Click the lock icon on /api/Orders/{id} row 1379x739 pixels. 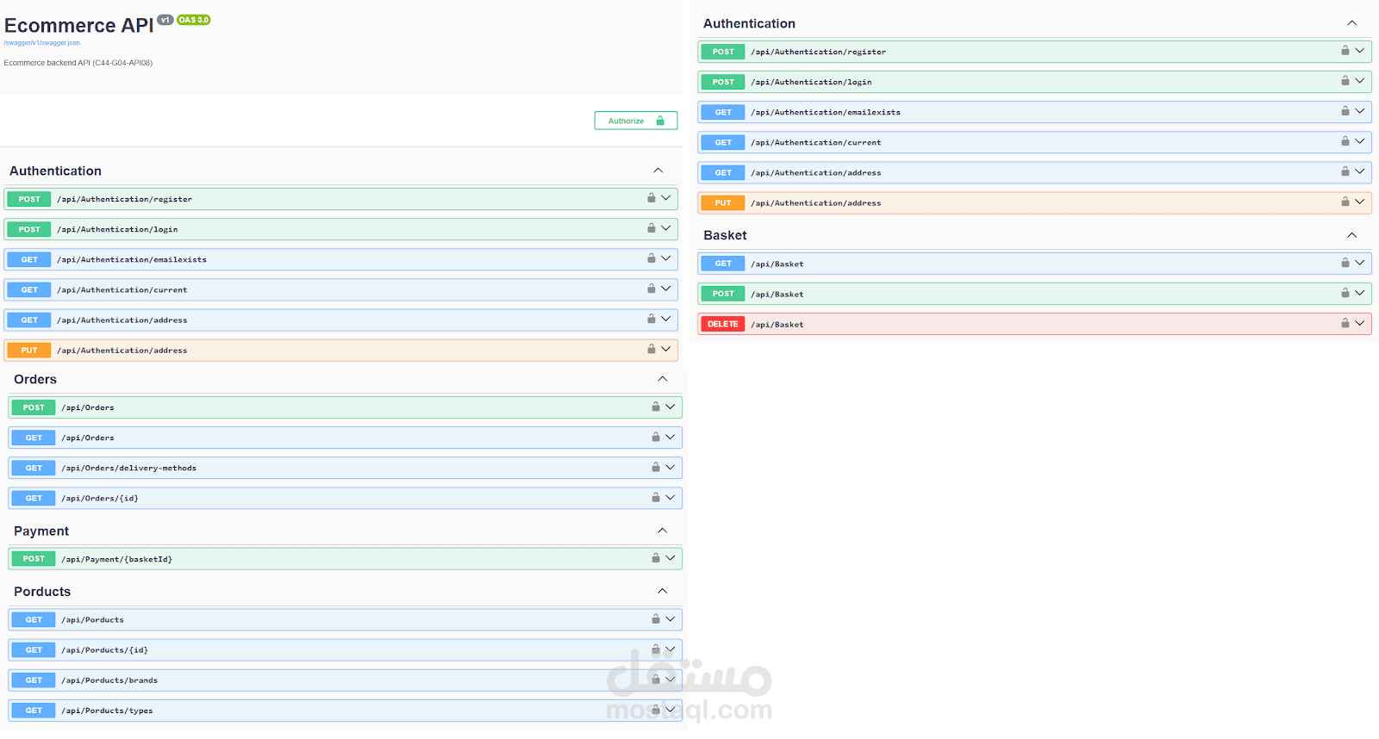pos(656,497)
